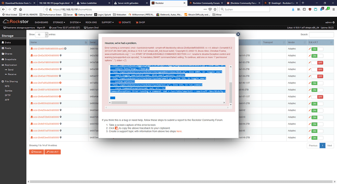Open the Dashboard menu item
The height and width of the screenshot is (184, 337).
[x=41, y=22]
